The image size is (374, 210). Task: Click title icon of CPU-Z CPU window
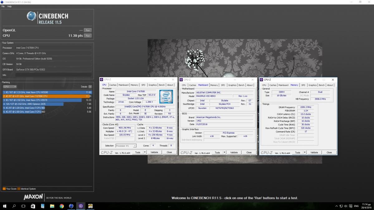[102, 80]
